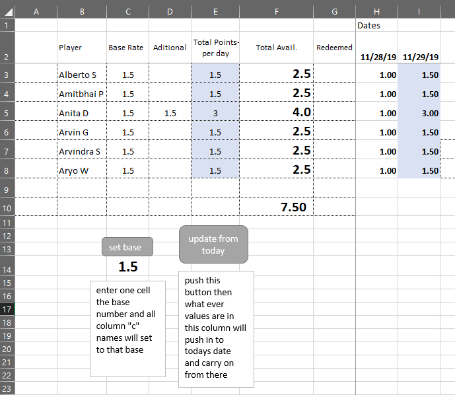Click the 'Total Avail.' header cell
The height and width of the screenshot is (395, 455).
[x=277, y=48]
